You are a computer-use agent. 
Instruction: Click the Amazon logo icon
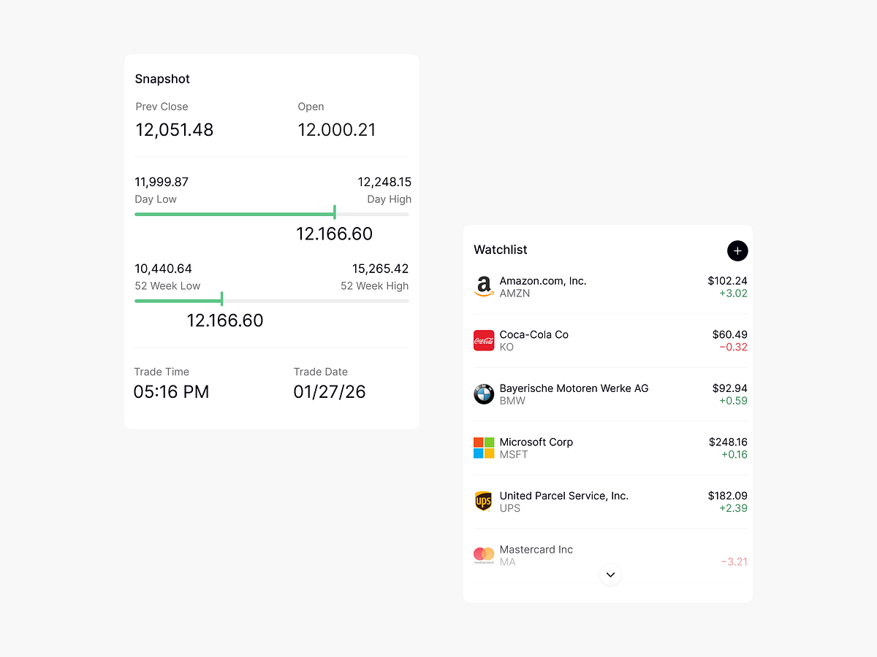[x=484, y=287]
